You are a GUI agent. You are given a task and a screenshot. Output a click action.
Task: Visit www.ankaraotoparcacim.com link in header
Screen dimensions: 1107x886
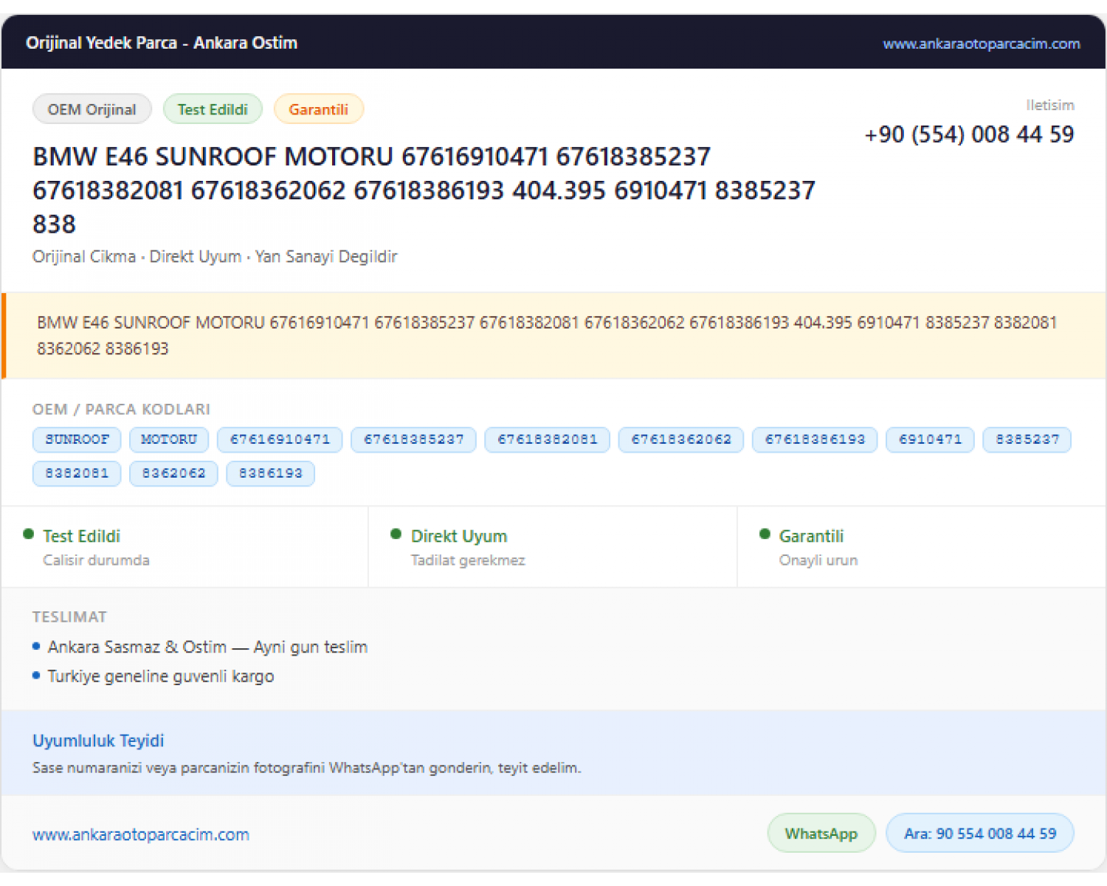981,44
